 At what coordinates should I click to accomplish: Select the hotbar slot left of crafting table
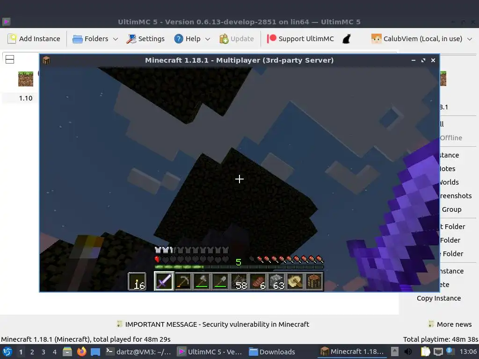(296, 281)
